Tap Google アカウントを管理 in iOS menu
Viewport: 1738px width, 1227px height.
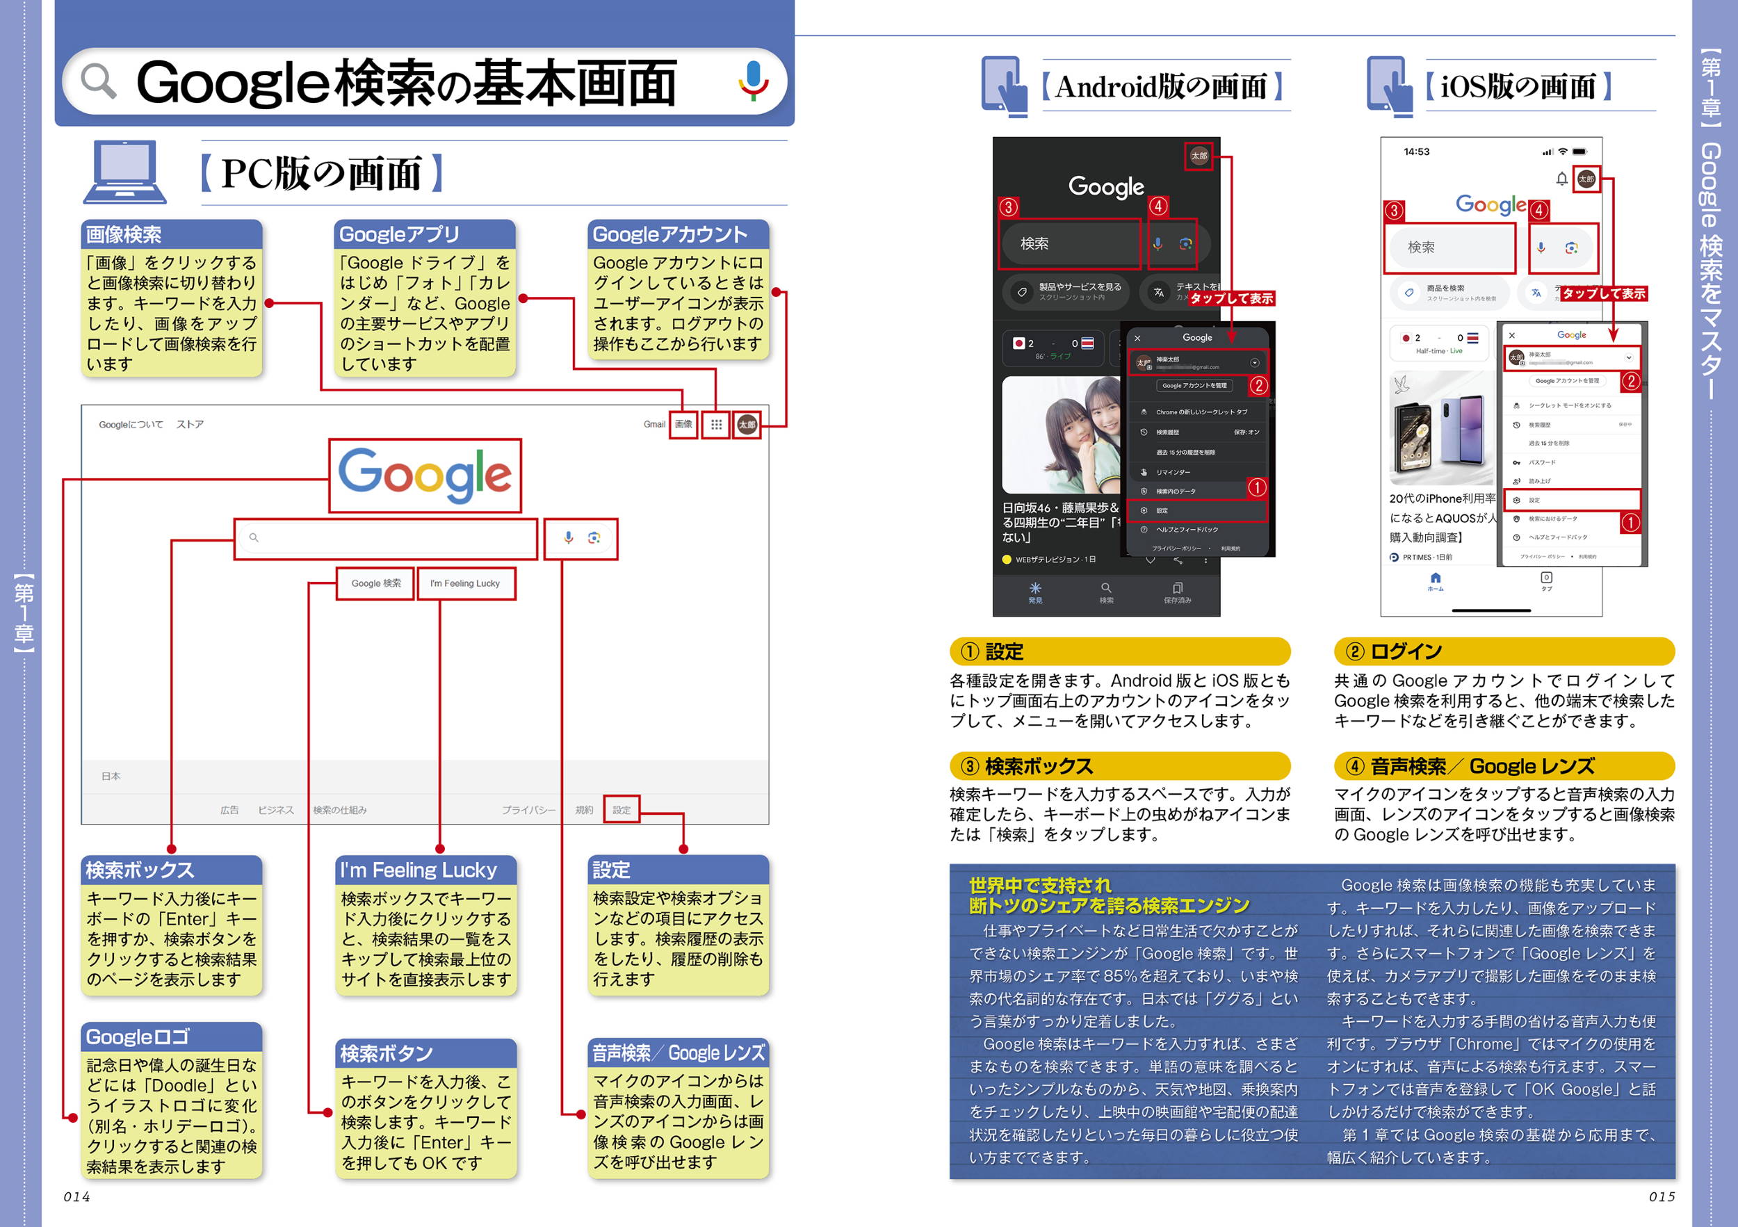(x=1567, y=381)
